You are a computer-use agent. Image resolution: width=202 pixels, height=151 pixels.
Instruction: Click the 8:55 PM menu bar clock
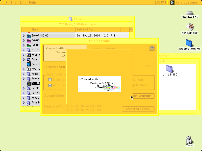click(x=160, y=3)
